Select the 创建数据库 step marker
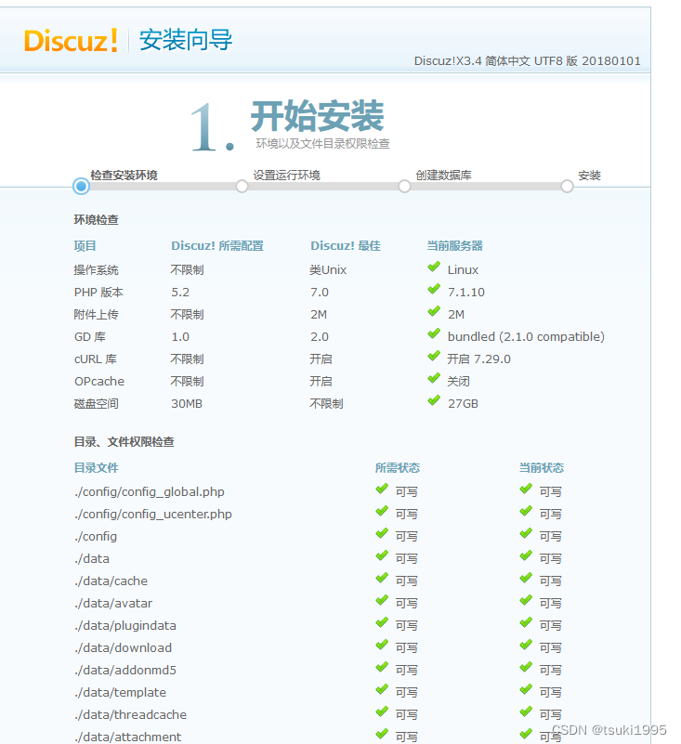Screen dimensions: 681x744 point(404,187)
